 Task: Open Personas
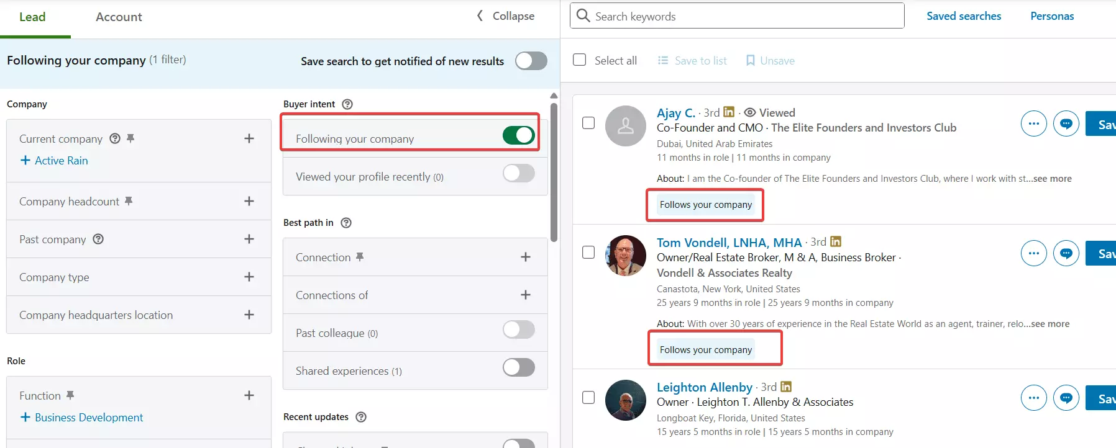pyautogui.click(x=1052, y=16)
